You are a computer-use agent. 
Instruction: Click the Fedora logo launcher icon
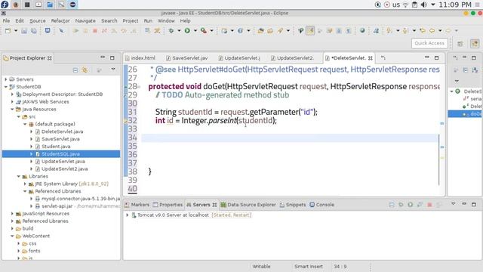(5, 5)
